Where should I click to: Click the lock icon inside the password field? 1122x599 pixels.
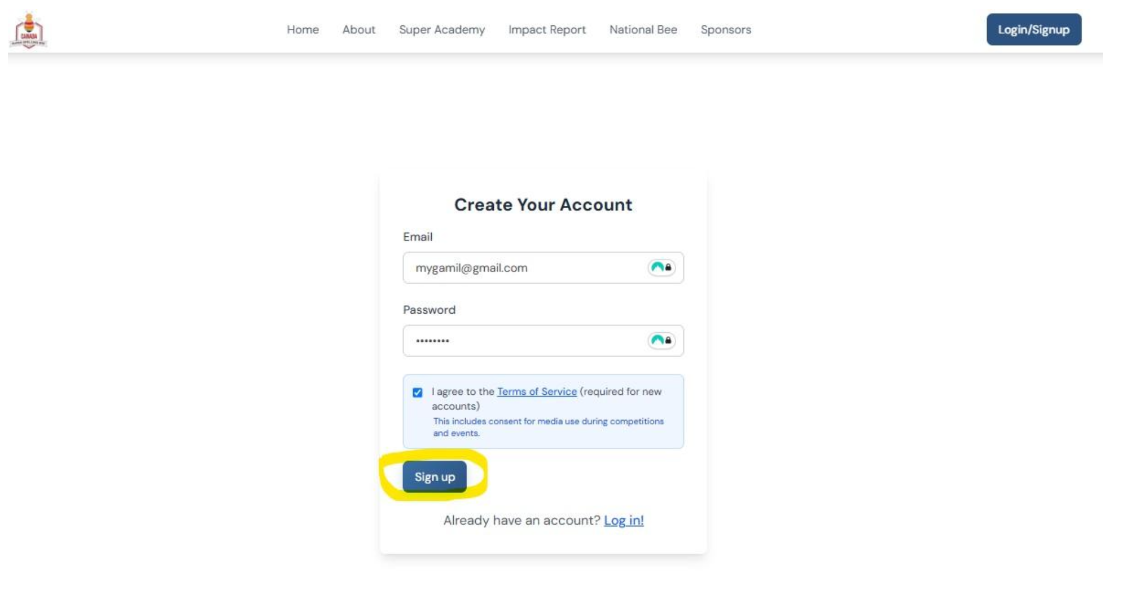point(668,341)
